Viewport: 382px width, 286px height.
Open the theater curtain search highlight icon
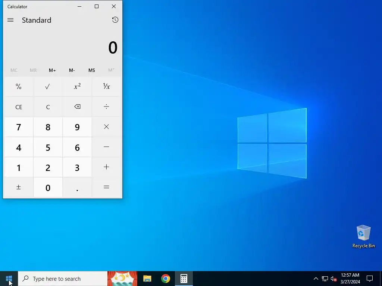[x=122, y=279]
